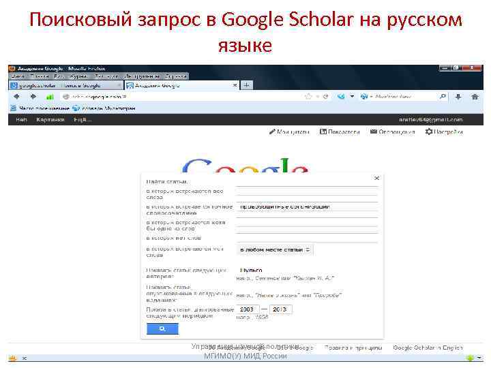Open the Файл menu
Image resolution: width=491 pixels, height=368 pixels.
[x=18, y=76]
